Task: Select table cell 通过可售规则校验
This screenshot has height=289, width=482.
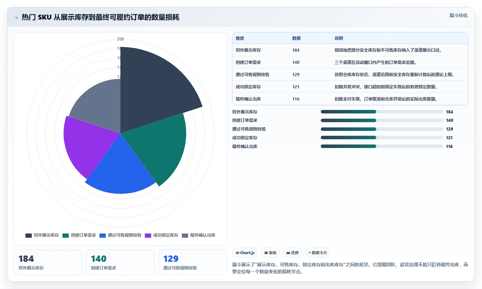Action: click(x=252, y=75)
